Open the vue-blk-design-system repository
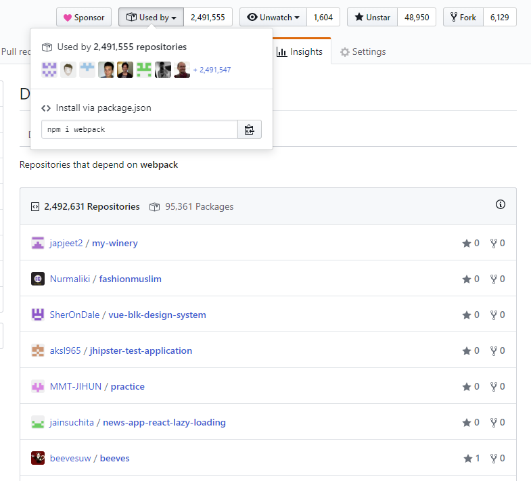Screen dimensions: 531x481 157,315
